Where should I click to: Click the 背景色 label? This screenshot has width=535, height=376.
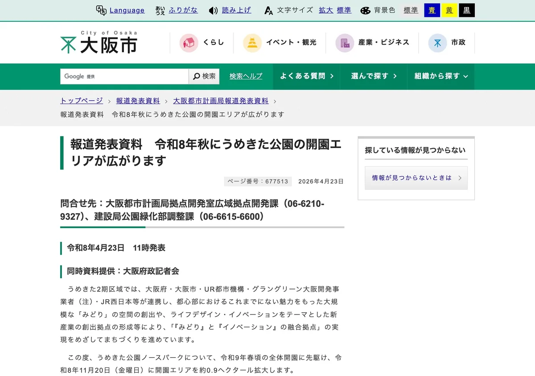pos(384,10)
